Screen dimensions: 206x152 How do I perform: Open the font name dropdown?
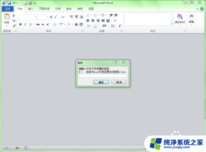coord(36,17)
